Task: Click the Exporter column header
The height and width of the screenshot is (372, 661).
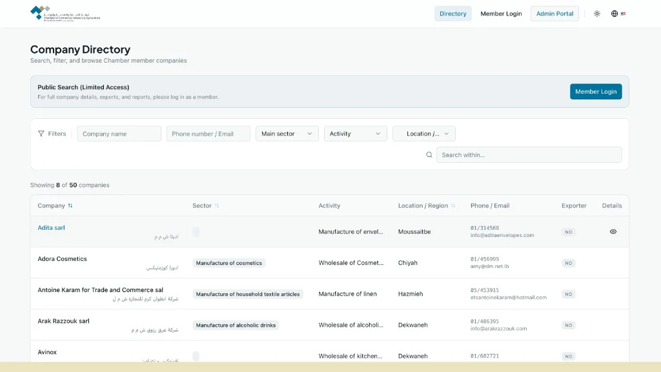Action: point(574,206)
